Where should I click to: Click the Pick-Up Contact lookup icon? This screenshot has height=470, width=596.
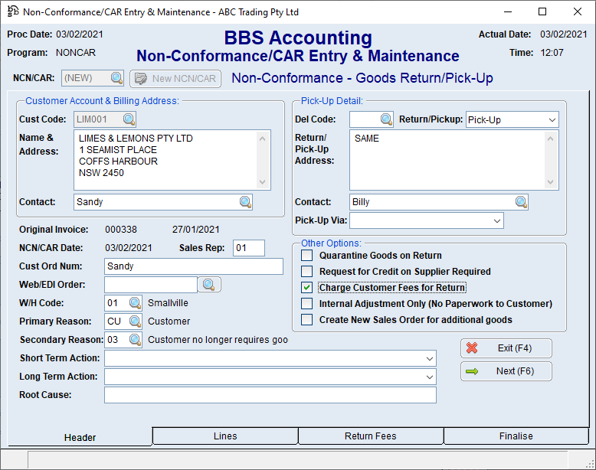(521, 202)
